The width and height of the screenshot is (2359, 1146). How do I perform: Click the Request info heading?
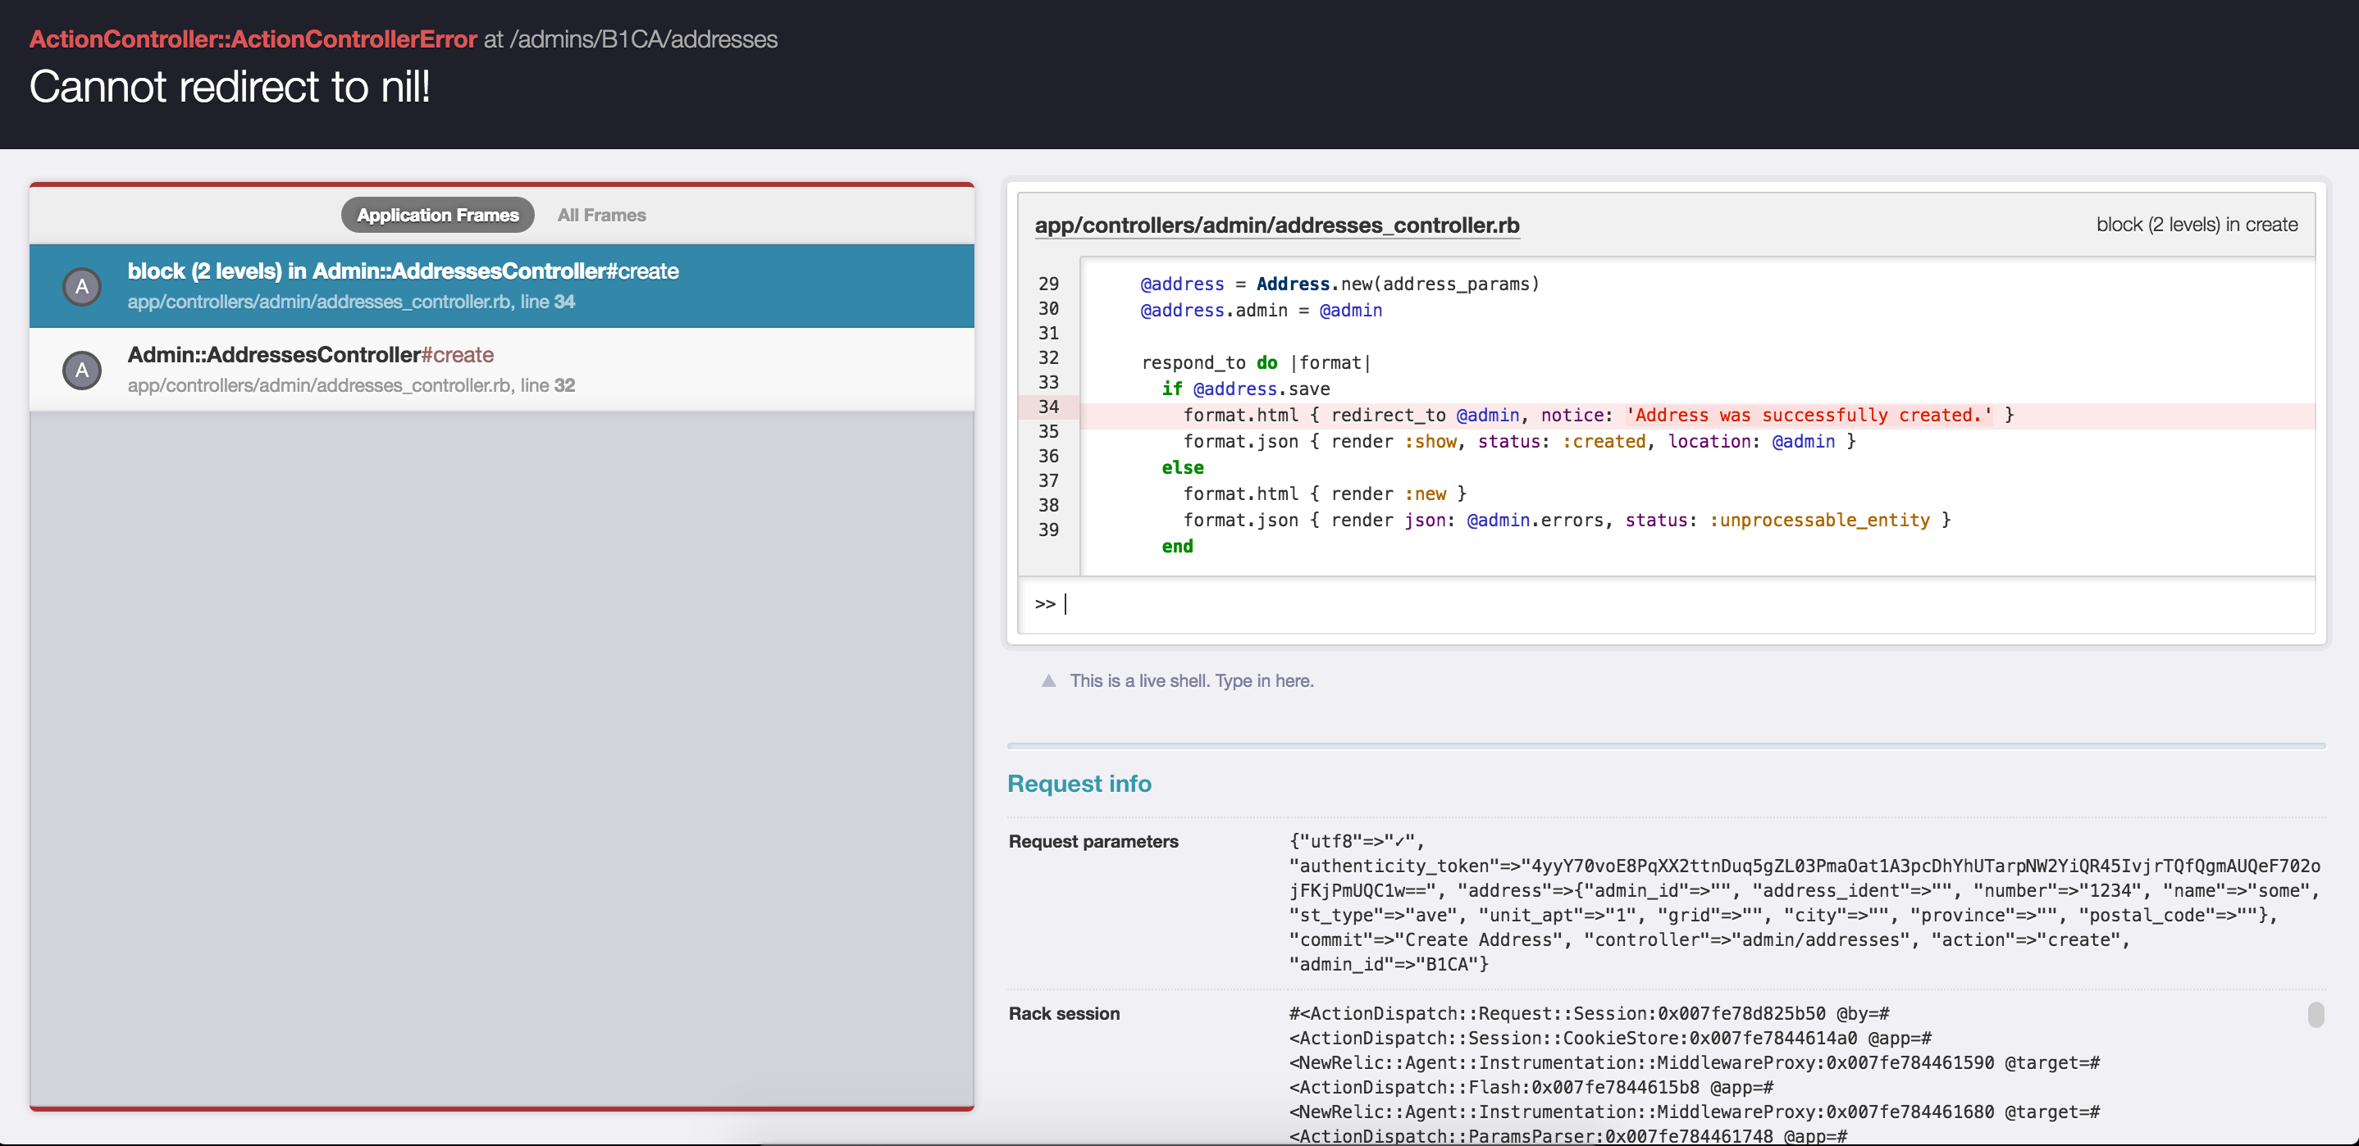pyautogui.click(x=1079, y=784)
